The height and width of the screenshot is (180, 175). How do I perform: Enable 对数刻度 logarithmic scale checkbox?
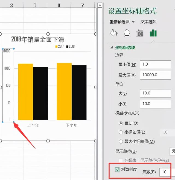click(117, 170)
